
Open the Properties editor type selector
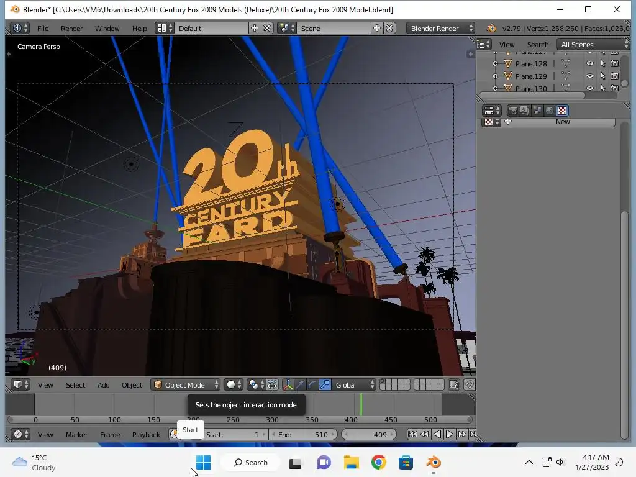coord(492,111)
